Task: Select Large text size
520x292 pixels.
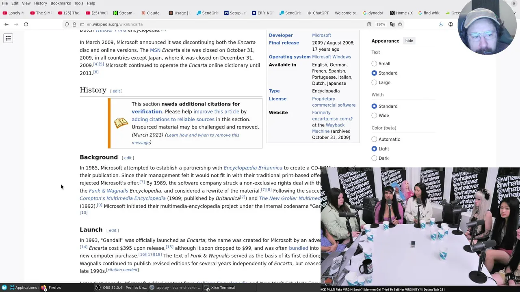Action: coord(374,83)
